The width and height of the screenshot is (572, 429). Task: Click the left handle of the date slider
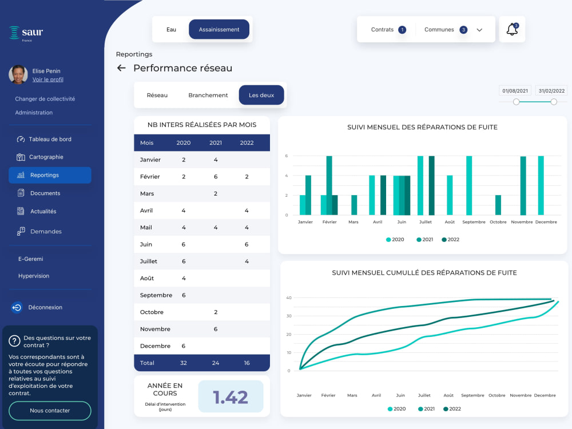tap(516, 102)
